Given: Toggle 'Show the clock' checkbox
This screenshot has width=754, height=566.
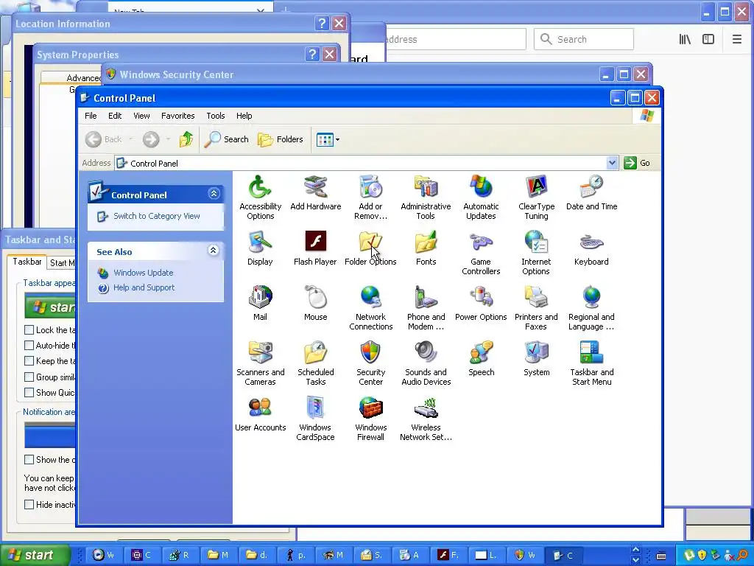Looking at the screenshot, I should click(x=29, y=459).
